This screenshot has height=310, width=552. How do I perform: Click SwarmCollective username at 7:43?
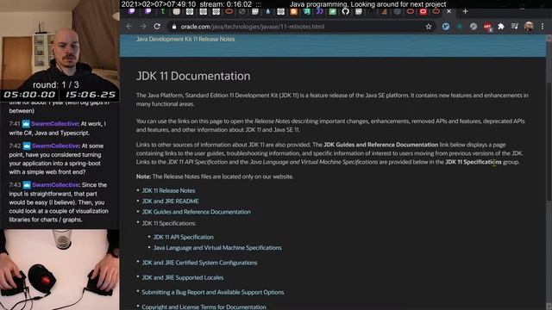click(56, 185)
